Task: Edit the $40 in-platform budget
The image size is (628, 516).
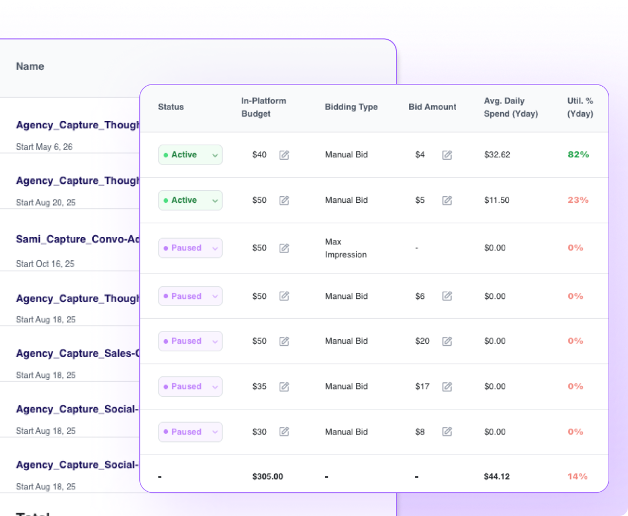Action: tap(284, 155)
